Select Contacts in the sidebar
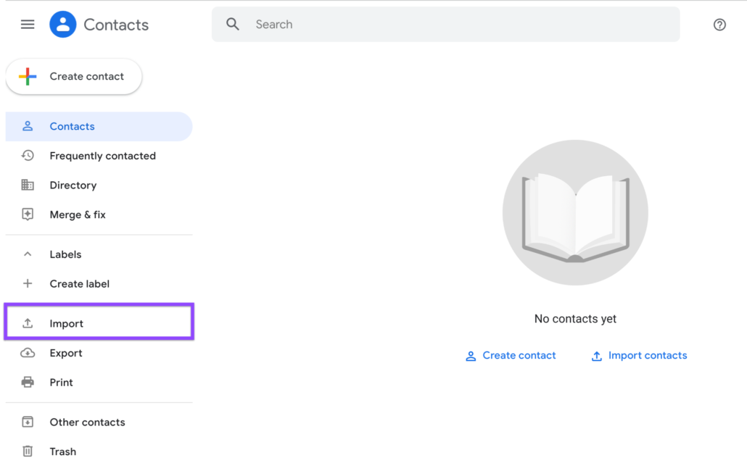Image resolution: width=747 pixels, height=471 pixels. click(73, 127)
